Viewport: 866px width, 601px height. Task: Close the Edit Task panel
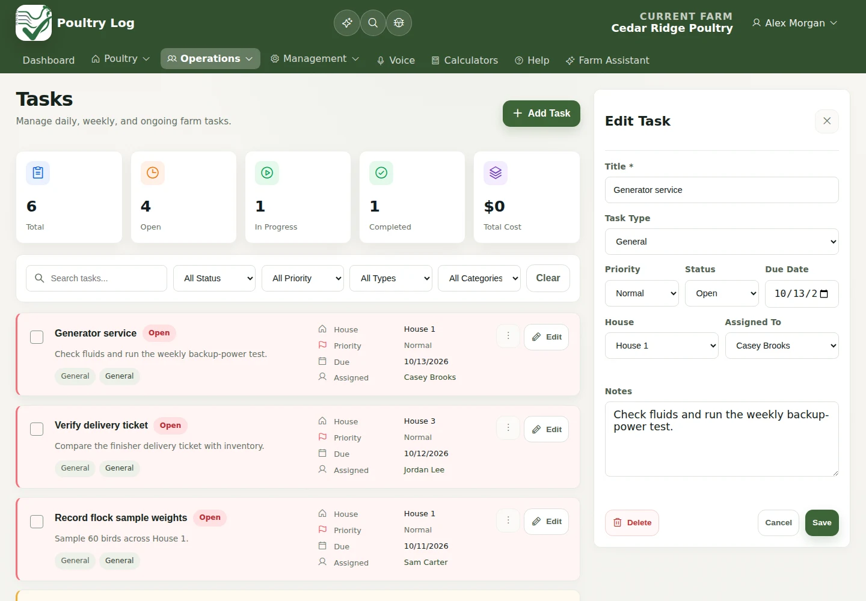click(827, 121)
